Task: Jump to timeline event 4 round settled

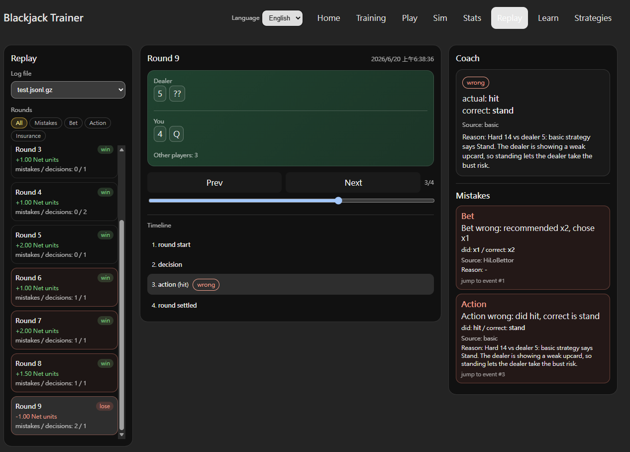Action: coord(291,305)
